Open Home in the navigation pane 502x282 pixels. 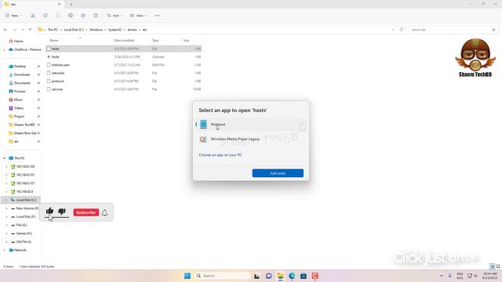pyautogui.click(x=16, y=42)
